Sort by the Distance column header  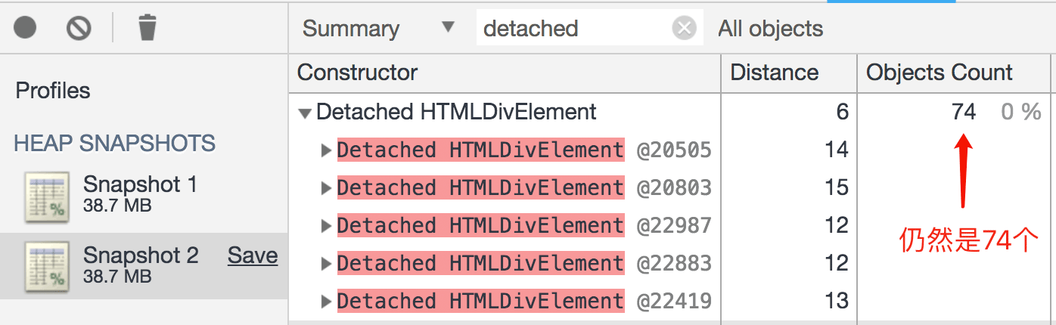(x=774, y=73)
